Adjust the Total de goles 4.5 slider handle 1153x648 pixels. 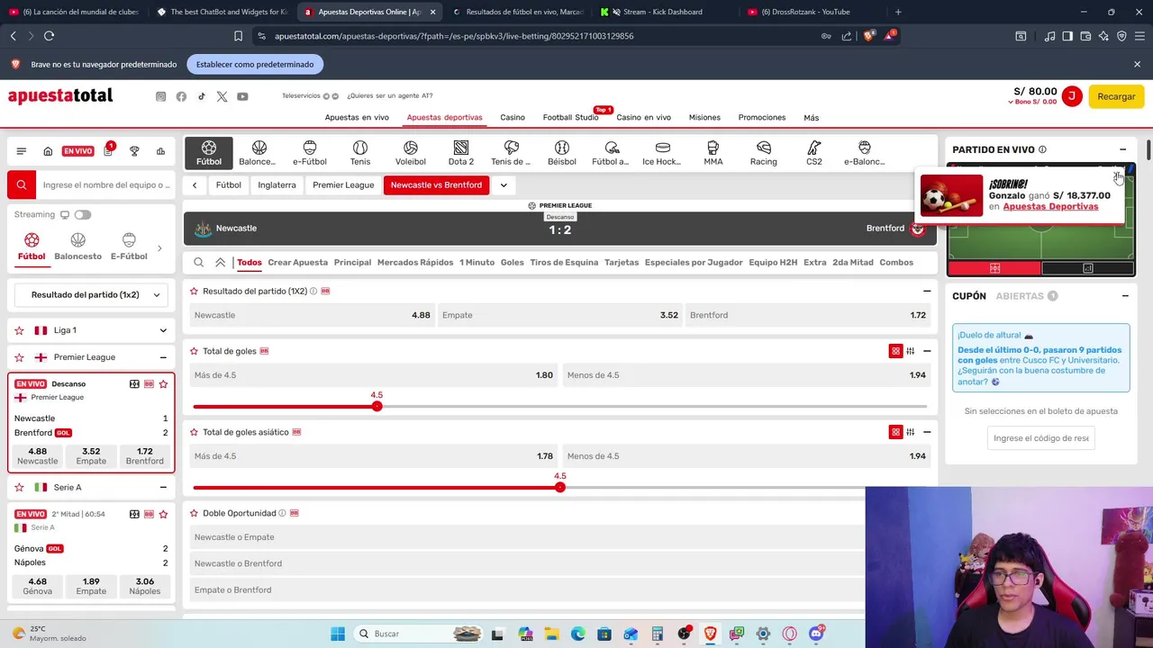377,406
